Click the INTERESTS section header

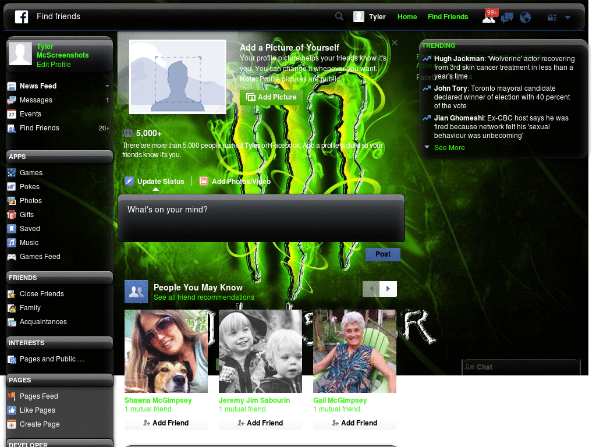pyautogui.click(x=60, y=343)
